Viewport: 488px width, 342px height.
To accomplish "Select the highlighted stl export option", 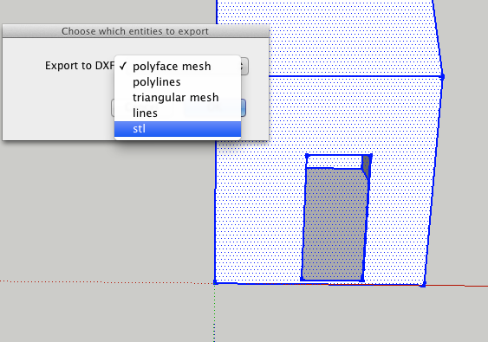I will [178, 129].
